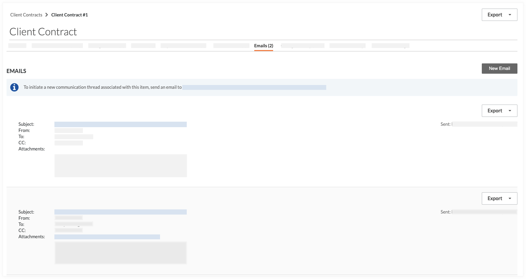Open Export dropdown for the first email
The height and width of the screenshot is (279, 526).
[x=499, y=111]
